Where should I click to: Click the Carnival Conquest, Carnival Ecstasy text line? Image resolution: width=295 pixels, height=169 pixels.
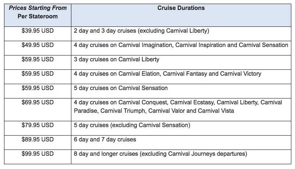[178, 103]
